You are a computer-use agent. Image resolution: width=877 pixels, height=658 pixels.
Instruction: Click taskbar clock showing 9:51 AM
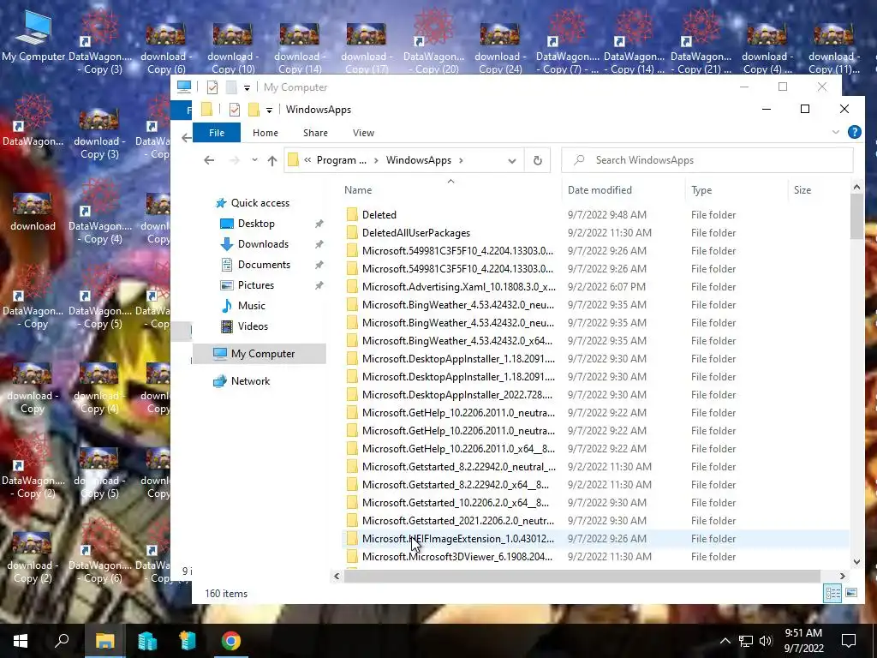(x=803, y=641)
